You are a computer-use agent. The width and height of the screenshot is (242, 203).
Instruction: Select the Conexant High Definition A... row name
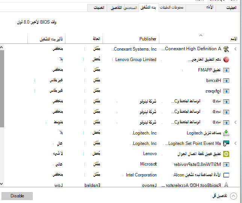pyautogui.click(x=191, y=49)
